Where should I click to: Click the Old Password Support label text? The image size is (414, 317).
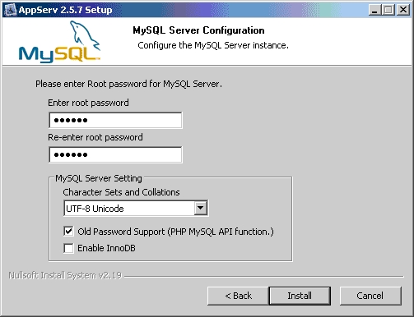click(175, 232)
